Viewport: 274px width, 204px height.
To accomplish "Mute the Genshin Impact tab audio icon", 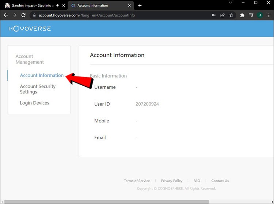I will 58,5.
